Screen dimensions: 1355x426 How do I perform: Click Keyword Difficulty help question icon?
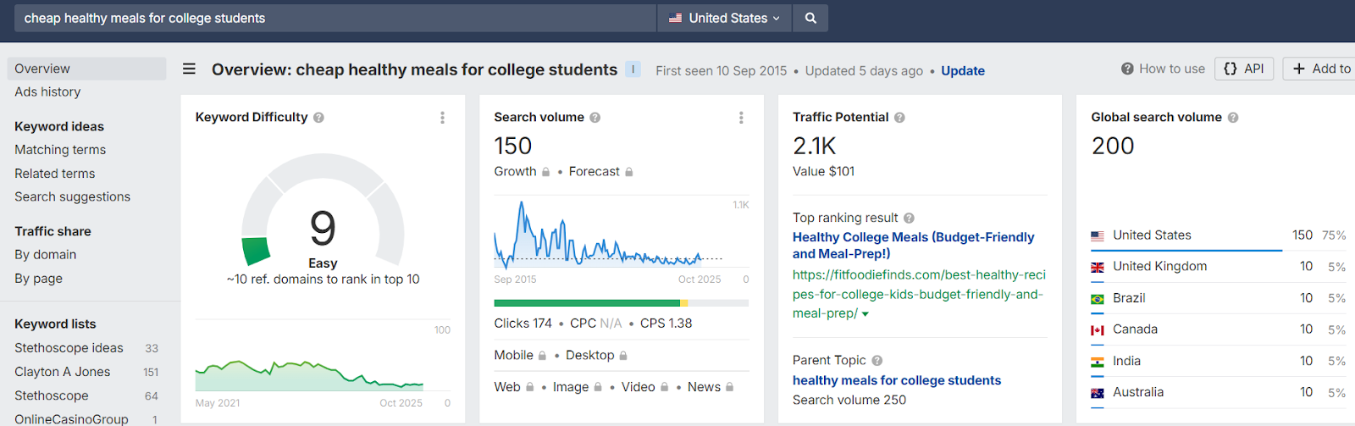tap(318, 118)
